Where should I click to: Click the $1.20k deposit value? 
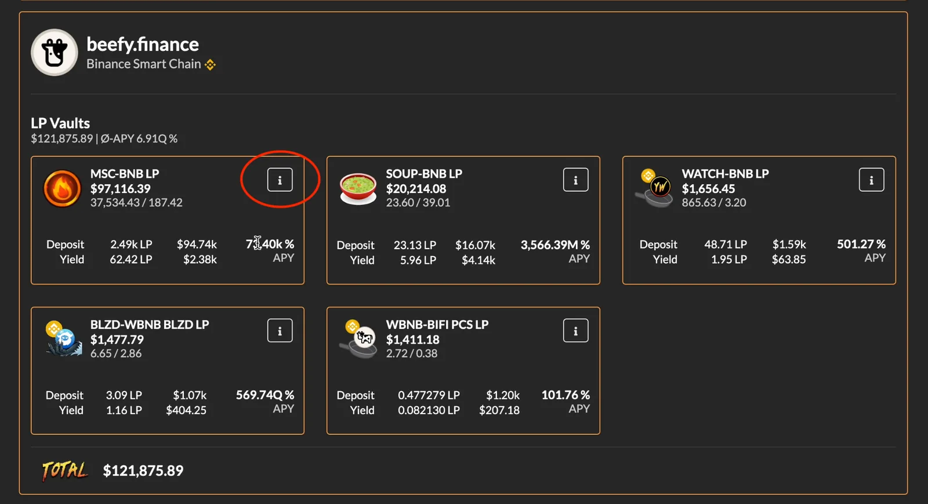click(x=503, y=395)
